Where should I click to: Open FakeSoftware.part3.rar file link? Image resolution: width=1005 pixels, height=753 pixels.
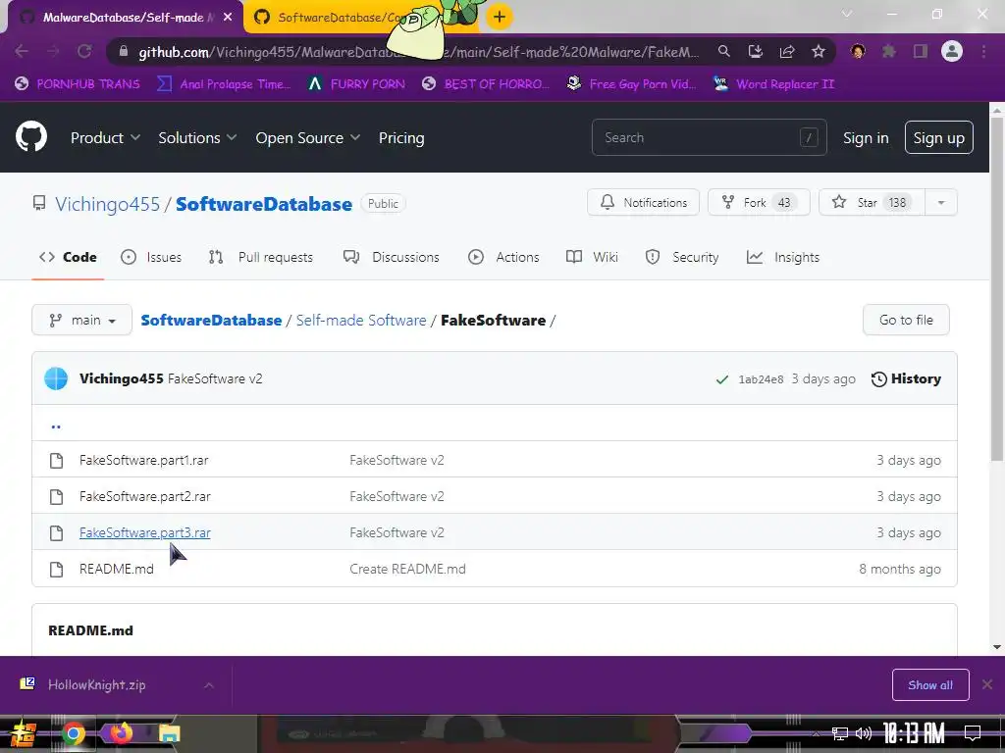(x=145, y=532)
